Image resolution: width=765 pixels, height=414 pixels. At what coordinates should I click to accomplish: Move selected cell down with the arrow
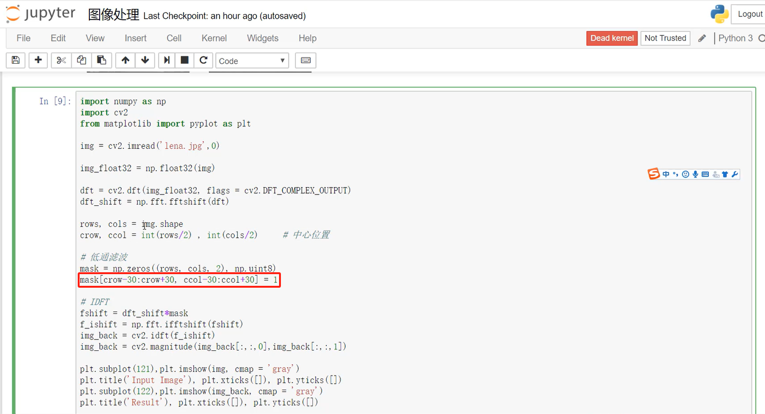tap(145, 60)
